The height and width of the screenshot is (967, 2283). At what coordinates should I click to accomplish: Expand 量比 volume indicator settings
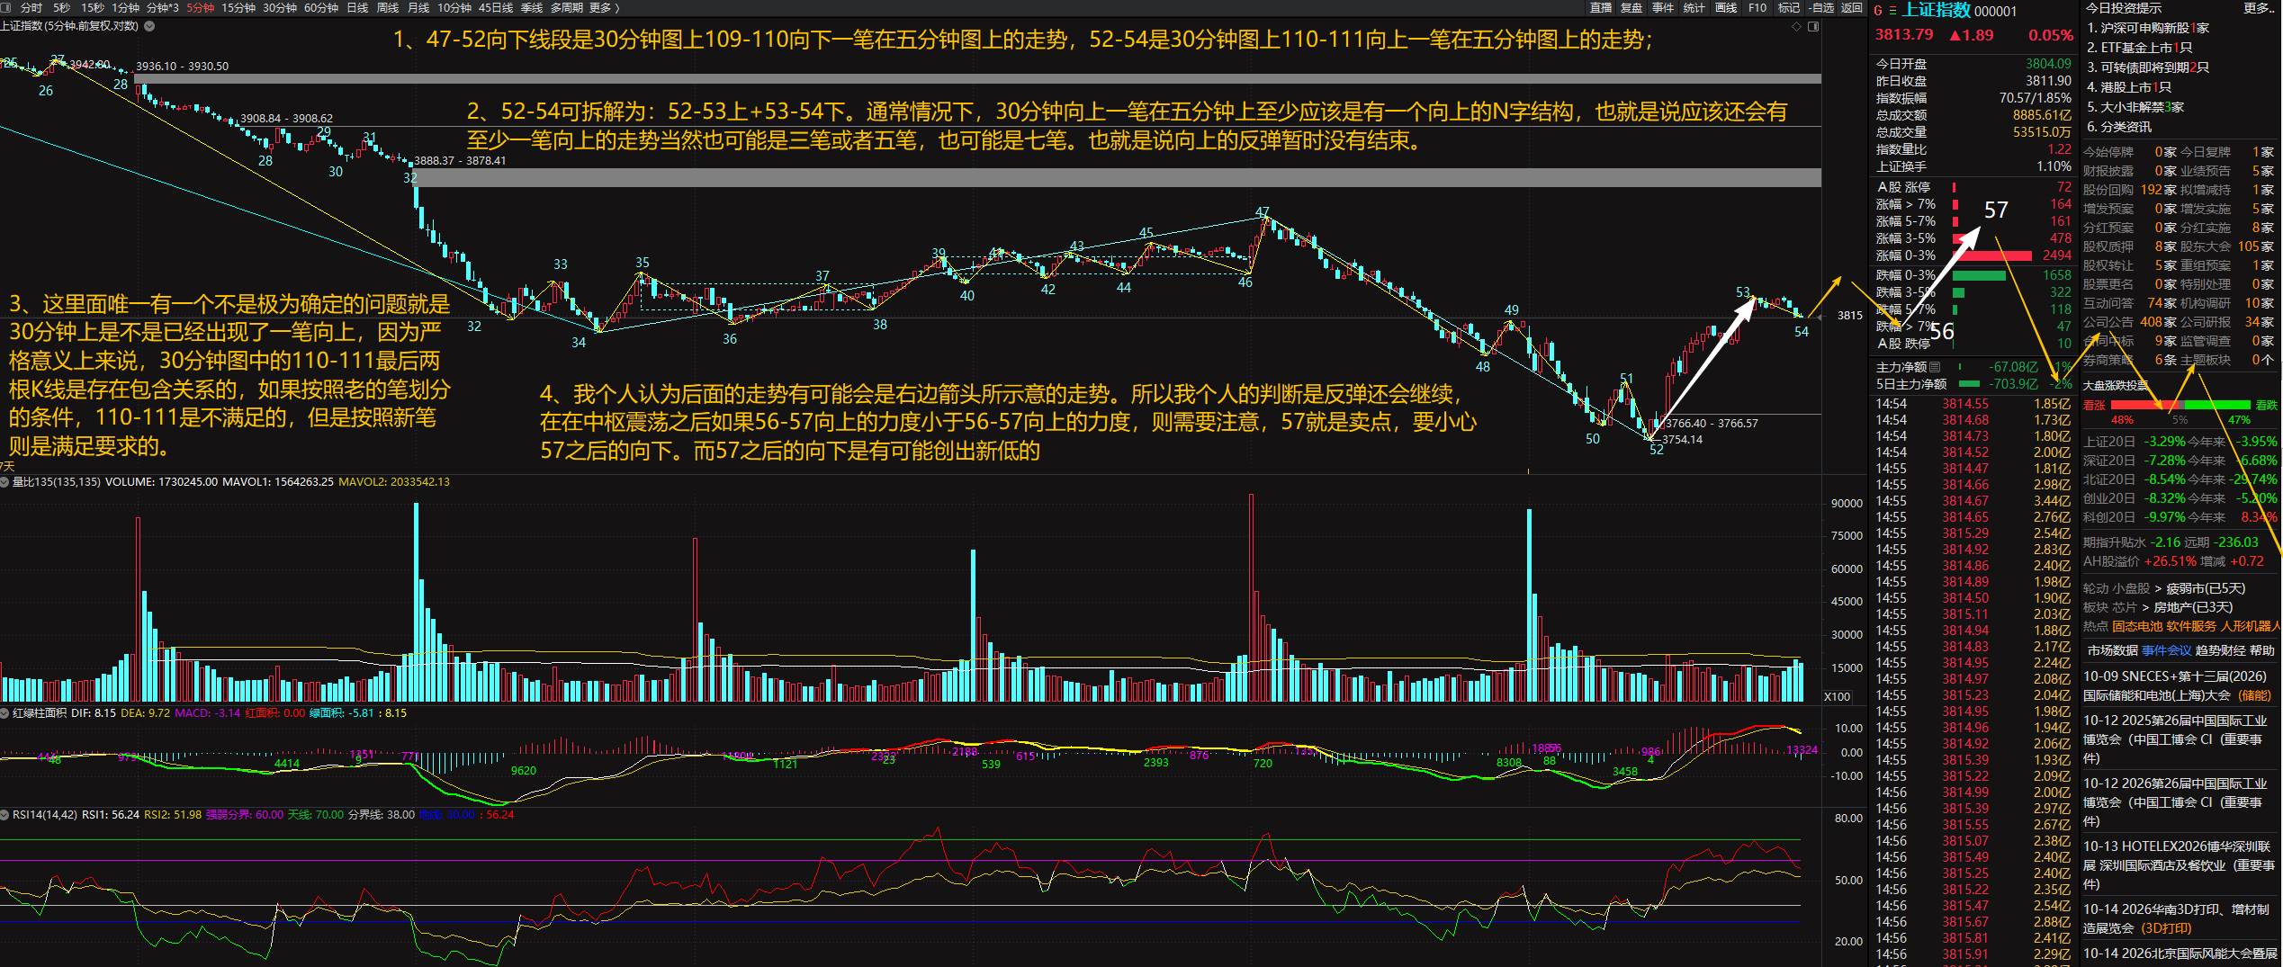[5, 482]
